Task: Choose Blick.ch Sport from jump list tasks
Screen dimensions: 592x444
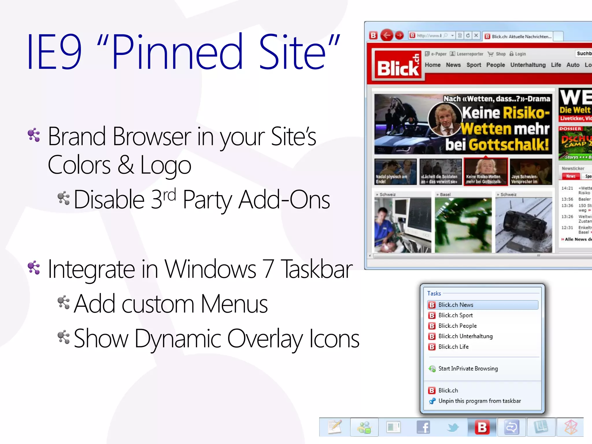Action: pos(456,315)
